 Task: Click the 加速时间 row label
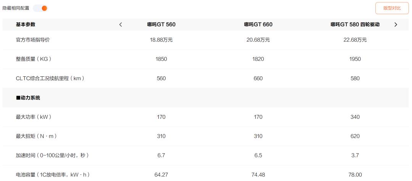pyautogui.click(x=52, y=155)
